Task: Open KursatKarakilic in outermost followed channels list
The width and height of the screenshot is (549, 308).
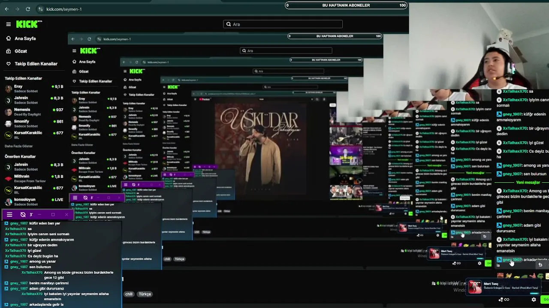Action: (34, 135)
